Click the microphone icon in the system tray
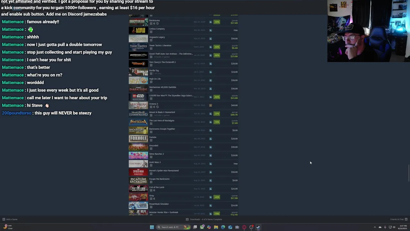Viewport: 410px width, 231px height. pos(385,227)
